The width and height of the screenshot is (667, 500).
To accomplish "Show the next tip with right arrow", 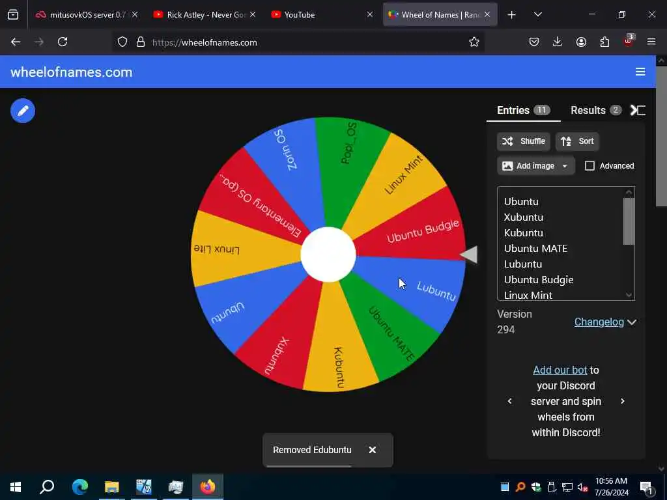I will (622, 401).
